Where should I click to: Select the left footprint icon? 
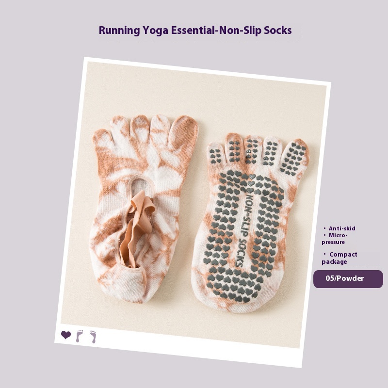pyautogui.click(x=80, y=336)
